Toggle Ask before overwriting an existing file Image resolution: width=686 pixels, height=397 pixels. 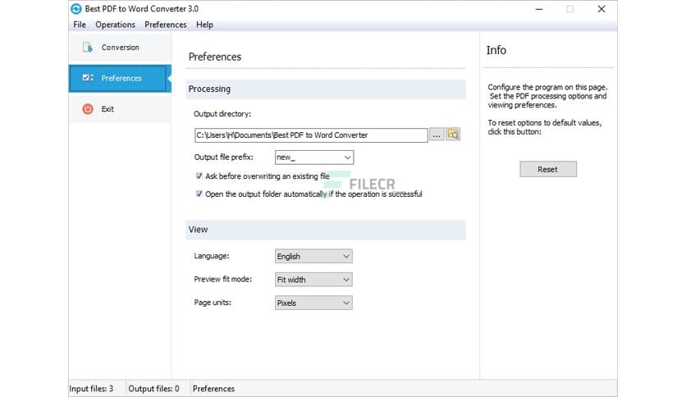(x=199, y=176)
